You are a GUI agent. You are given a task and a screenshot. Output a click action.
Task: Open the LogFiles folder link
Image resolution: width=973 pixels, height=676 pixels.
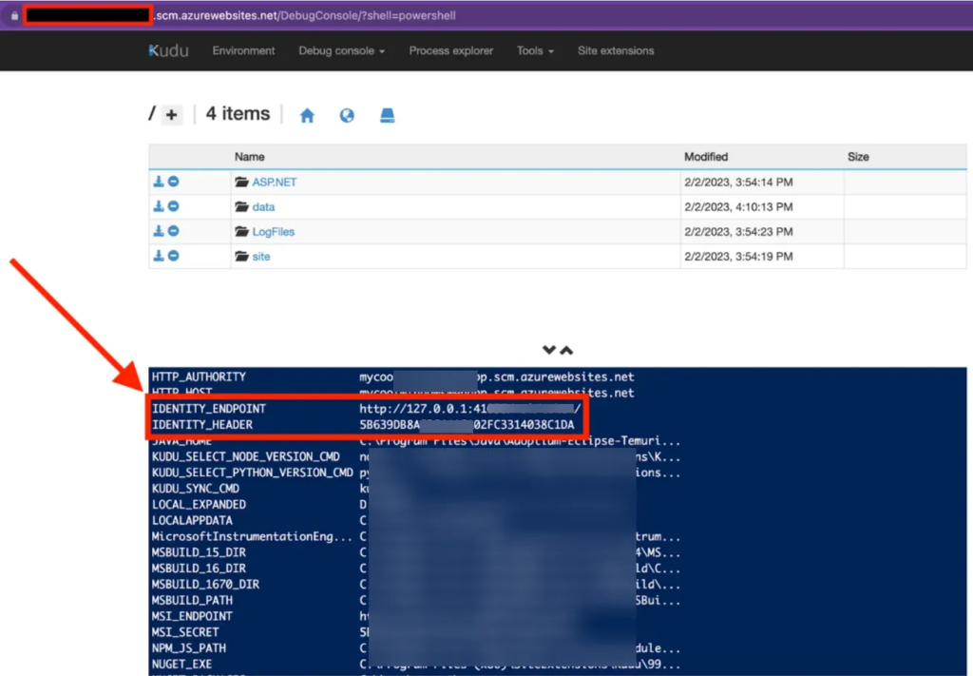coord(273,231)
